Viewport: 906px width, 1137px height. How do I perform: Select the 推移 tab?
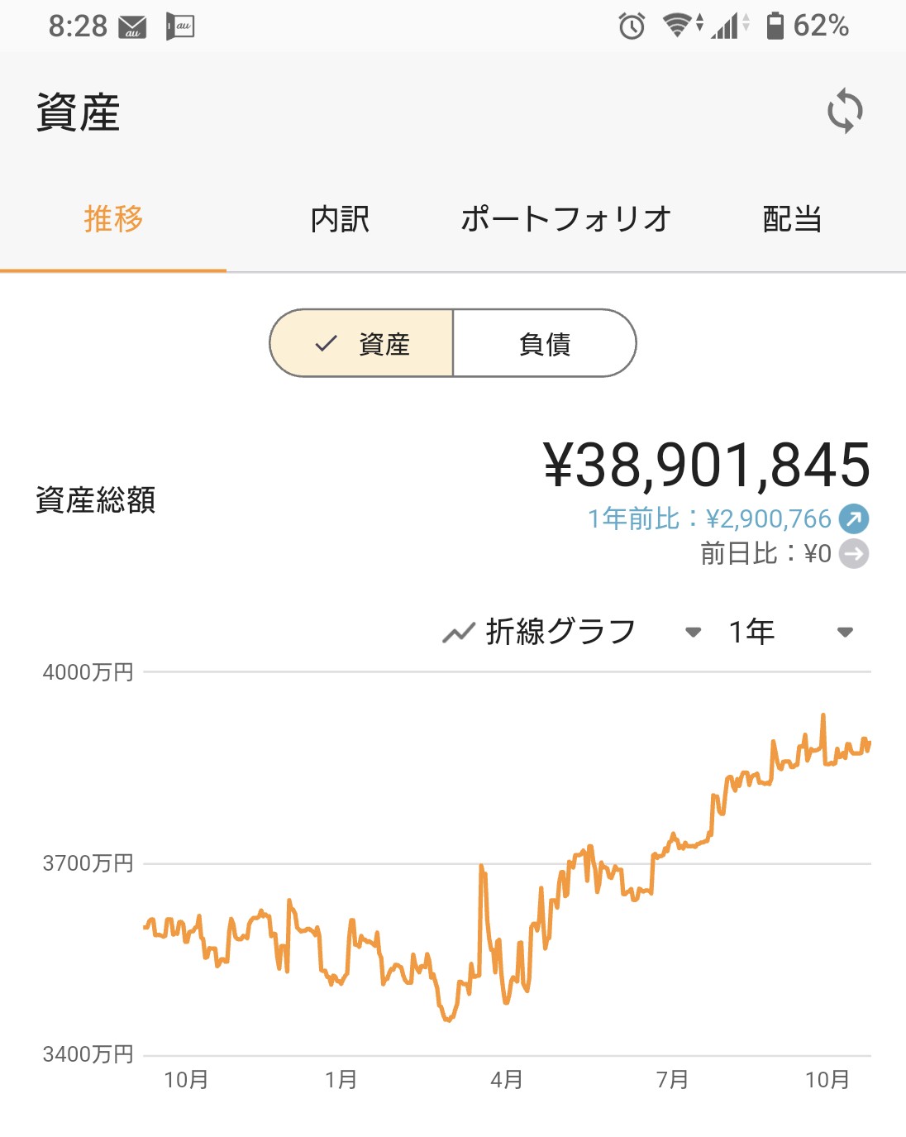tap(113, 219)
